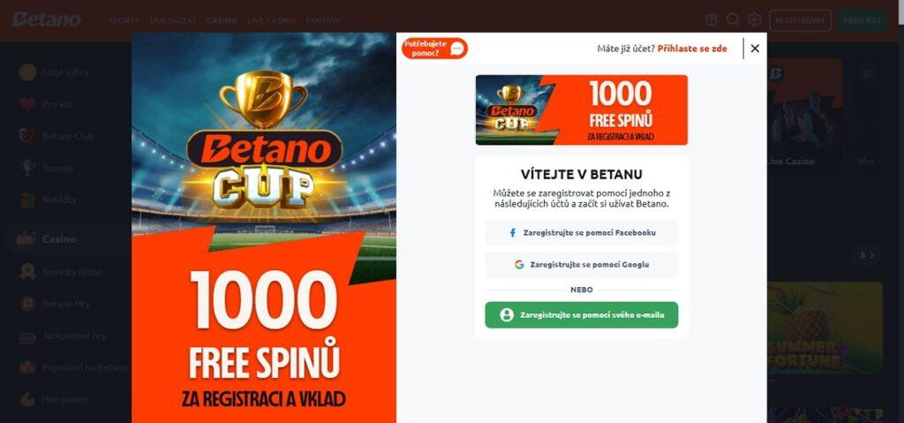Open settings via the gear icon
This screenshot has height=423, width=904.
point(755,19)
